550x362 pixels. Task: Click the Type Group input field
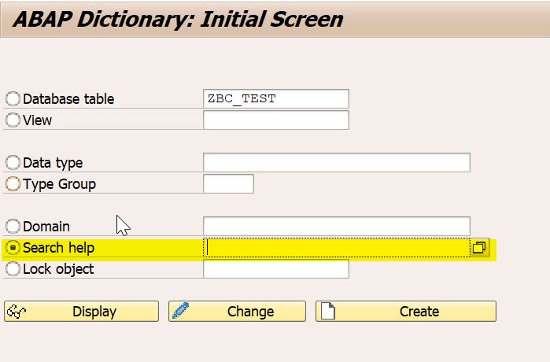tap(228, 184)
